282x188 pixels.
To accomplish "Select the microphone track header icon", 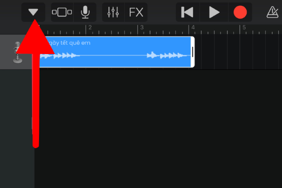I will pos(17,52).
